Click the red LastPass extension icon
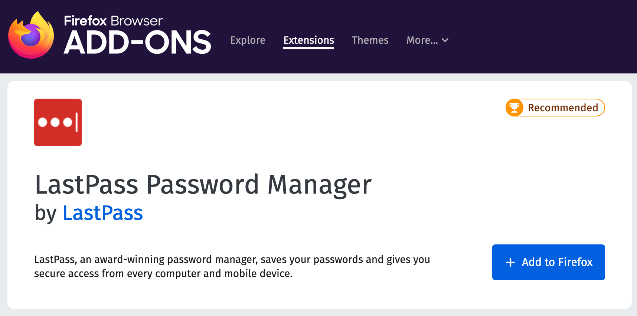The height and width of the screenshot is (316, 637). click(x=58, y=122)
